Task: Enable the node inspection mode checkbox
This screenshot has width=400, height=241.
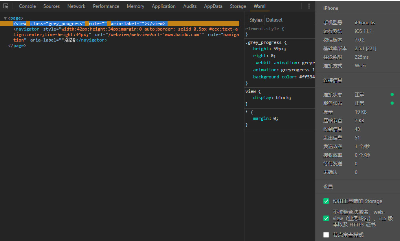Action: tap(326, 235)
